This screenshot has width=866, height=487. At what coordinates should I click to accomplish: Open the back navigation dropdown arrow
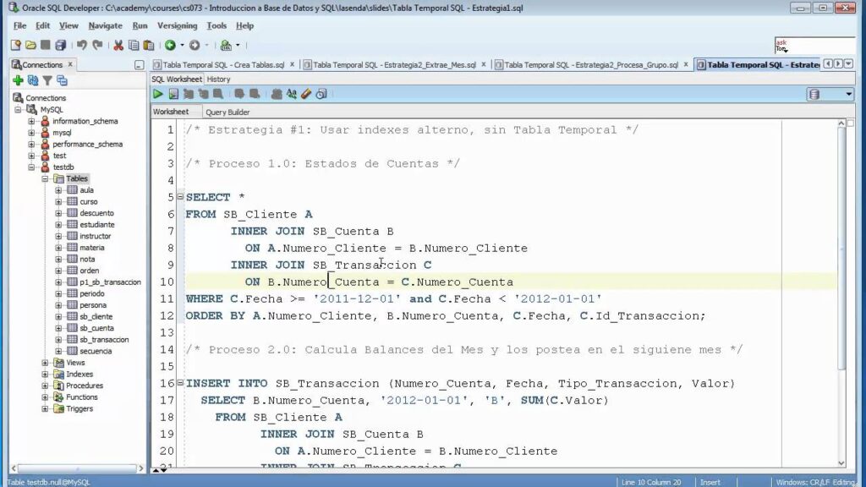[x=183, y=46]
